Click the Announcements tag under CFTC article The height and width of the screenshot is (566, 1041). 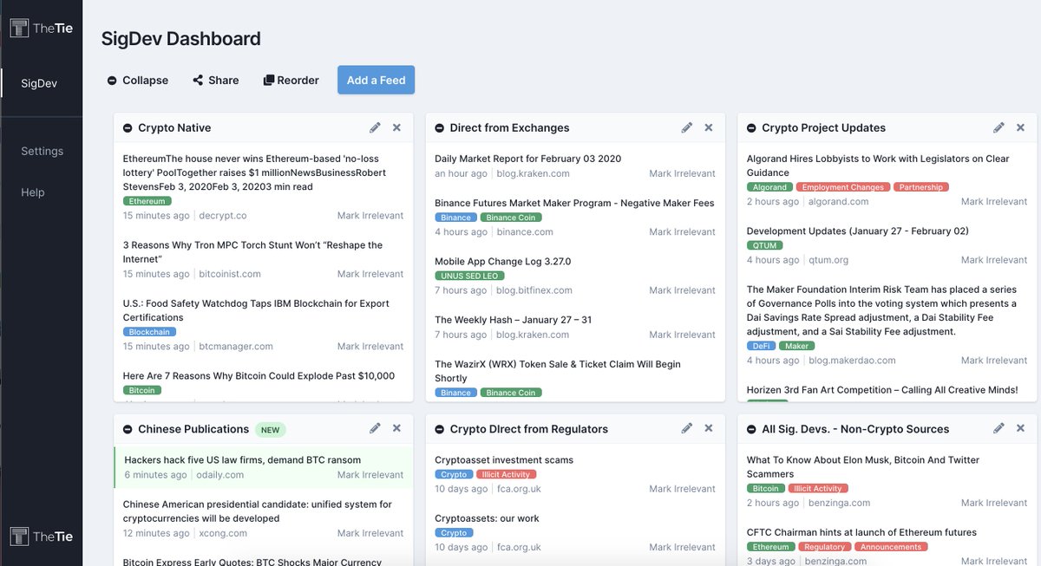click(891, 547)
